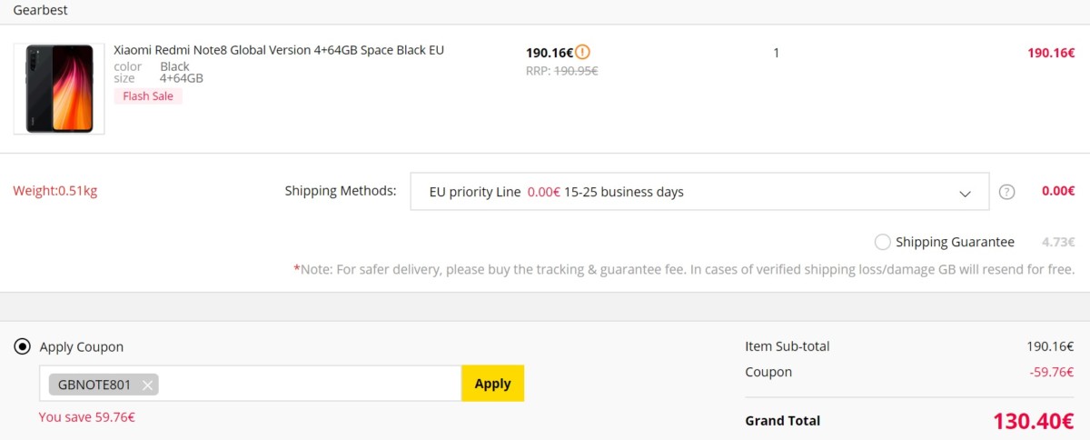
Task: Open the shipping help question mark icon
Action: 1006,192
